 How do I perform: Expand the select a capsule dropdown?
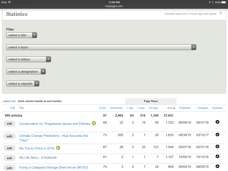23,83
